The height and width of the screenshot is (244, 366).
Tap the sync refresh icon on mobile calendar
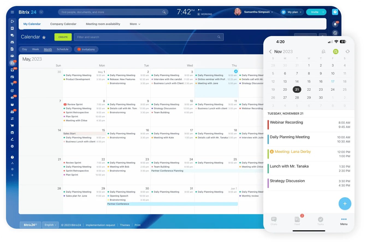tap(347, 51)
